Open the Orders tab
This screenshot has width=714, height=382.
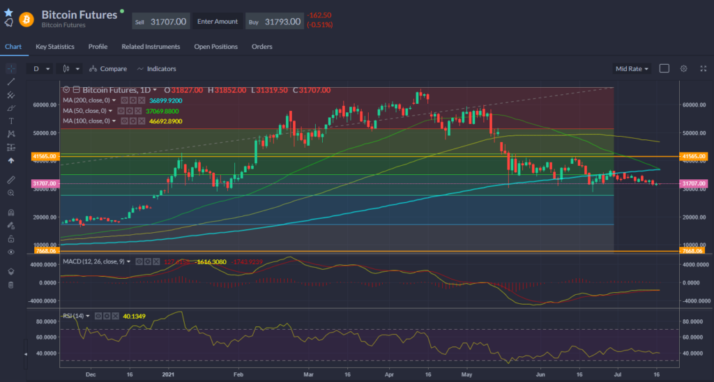(262, 47)
